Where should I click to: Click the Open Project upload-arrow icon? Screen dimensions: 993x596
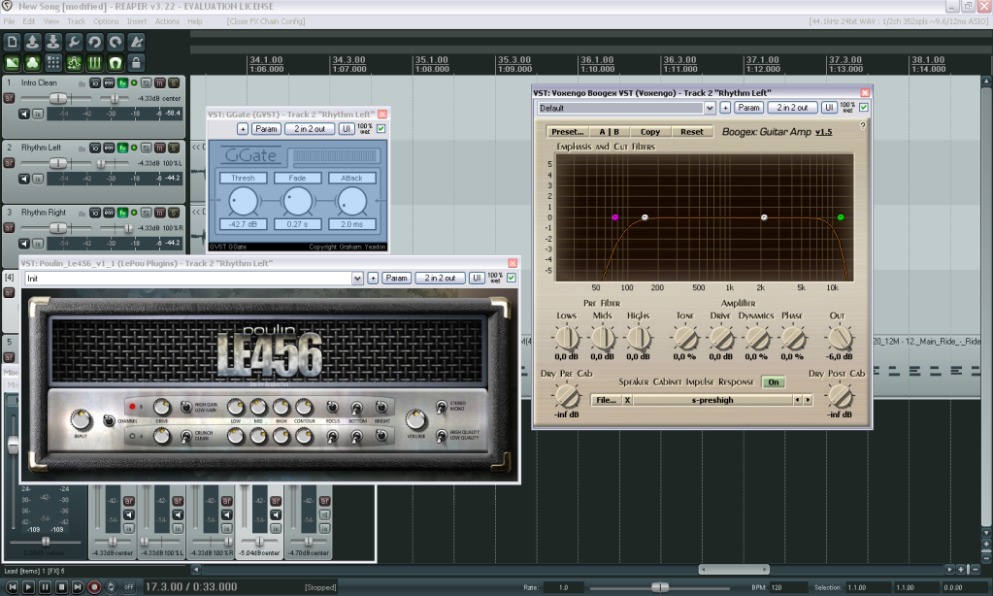click(x=32, y=43)
